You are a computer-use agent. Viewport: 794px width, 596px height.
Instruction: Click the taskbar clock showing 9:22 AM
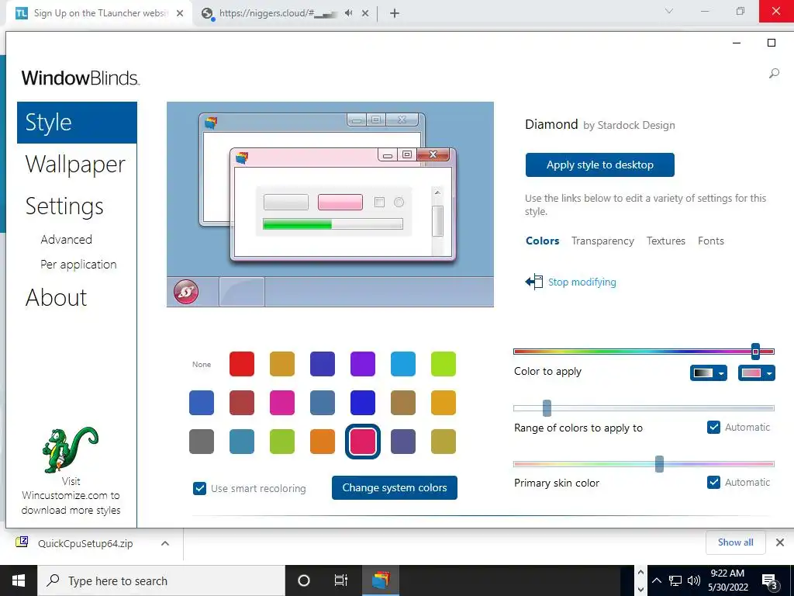coord(727,580)
